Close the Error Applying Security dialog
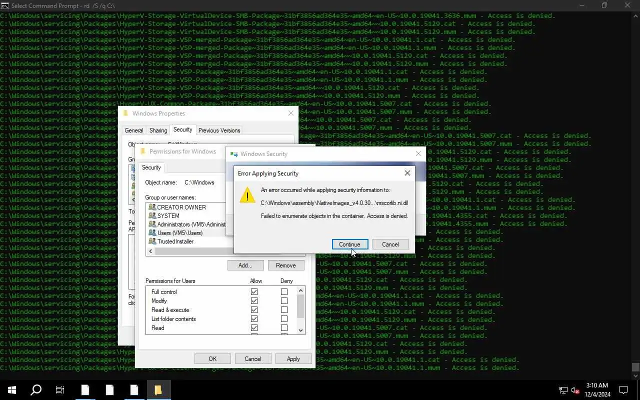Image resolution: width=640 pixels, height=400 pixels. (x=407, y=173)
